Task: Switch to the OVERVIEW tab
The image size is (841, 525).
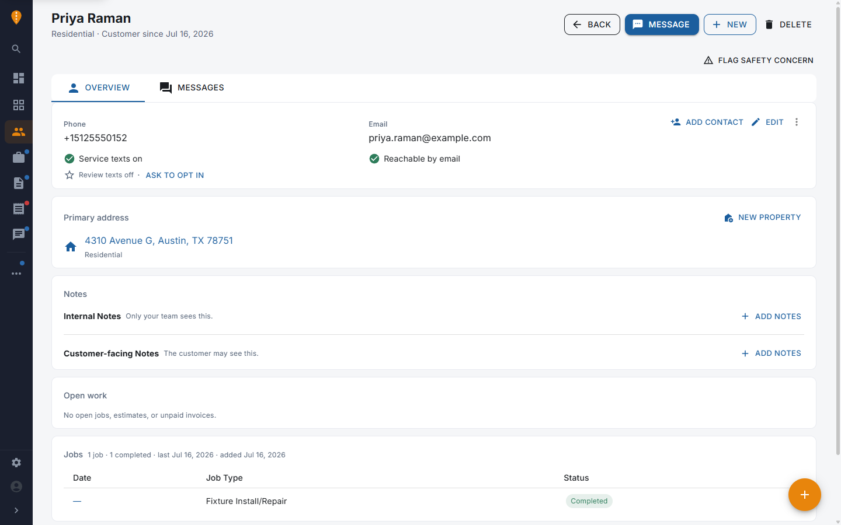Action: [99, 87]
